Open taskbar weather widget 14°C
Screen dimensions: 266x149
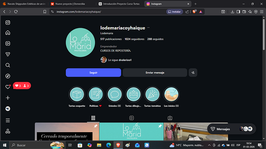pyautogui.click(x=187, y=145)
